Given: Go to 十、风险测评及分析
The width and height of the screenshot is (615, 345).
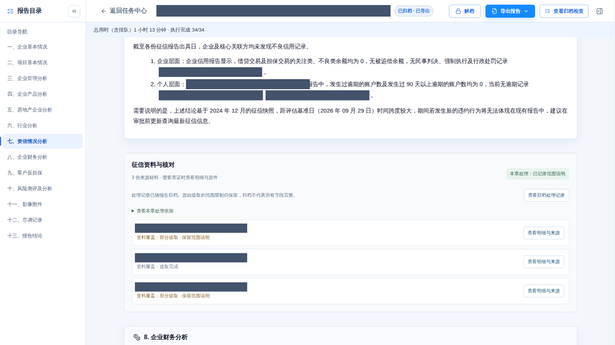Looking at the screenshot, I should 43,189.
